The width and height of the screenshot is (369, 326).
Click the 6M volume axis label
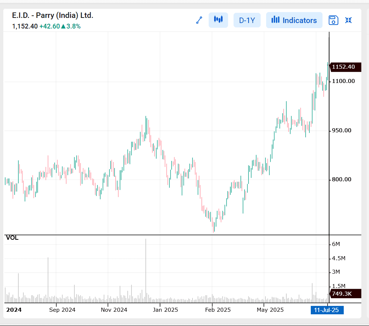pos(336,244)
